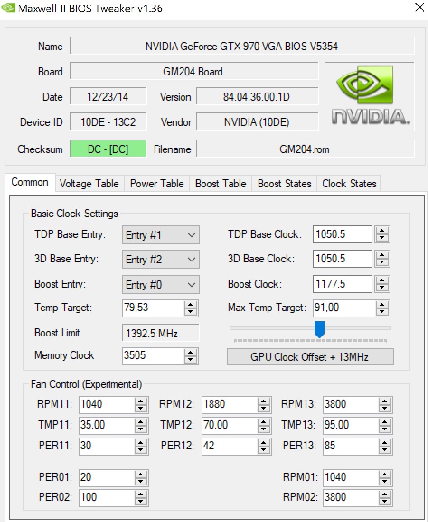Click the Filename field GM204.rom
This screenshot has width=428, height=522.
[305, 149]
